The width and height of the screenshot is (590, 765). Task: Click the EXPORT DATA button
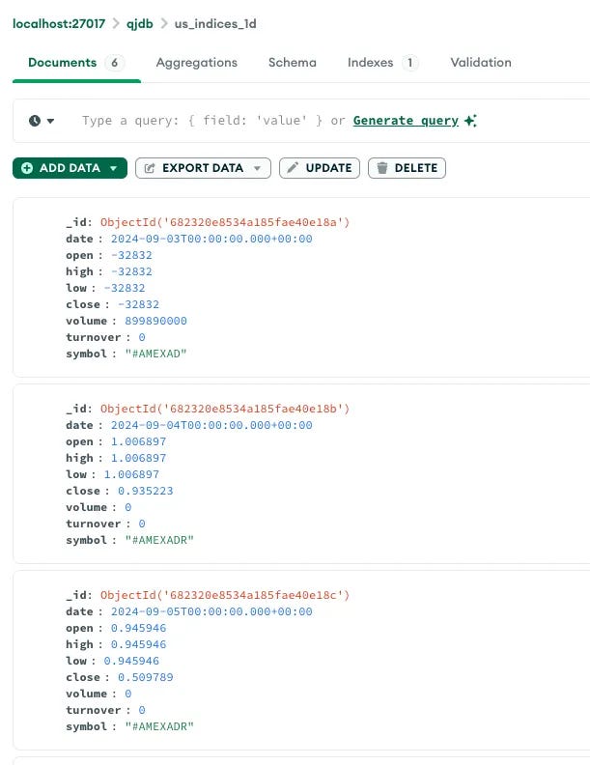203,168
